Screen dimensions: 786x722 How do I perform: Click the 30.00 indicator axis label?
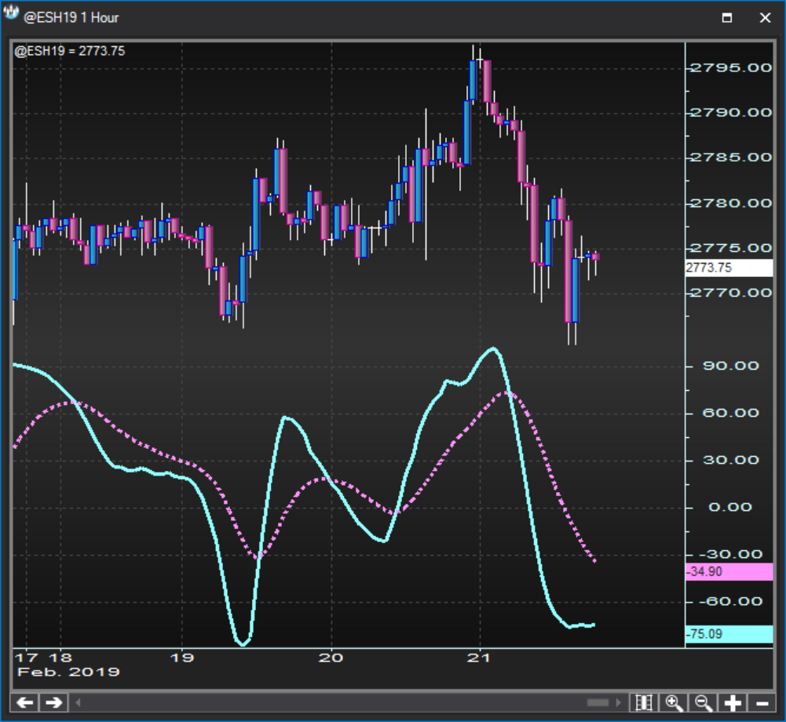coord(731,460)
